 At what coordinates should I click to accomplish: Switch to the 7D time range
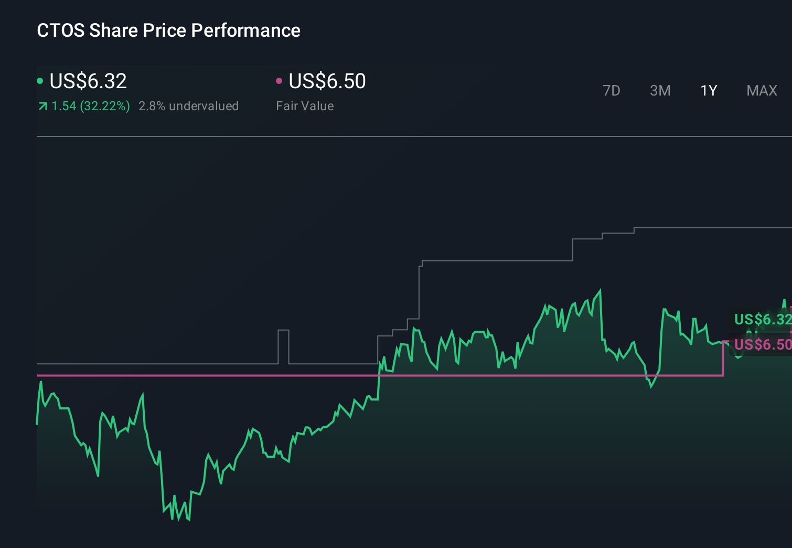click(x=612, y=90)
